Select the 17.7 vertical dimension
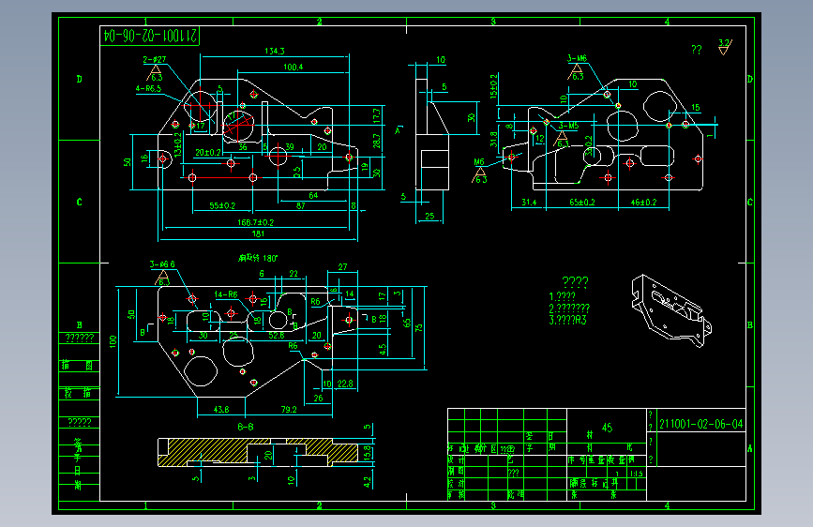This screenshot has height=527, width=813. pyautogui.click(x=376, y=114)
